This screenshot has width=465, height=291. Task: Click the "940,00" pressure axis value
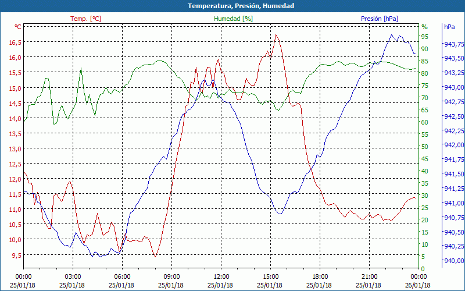point(454,261)
